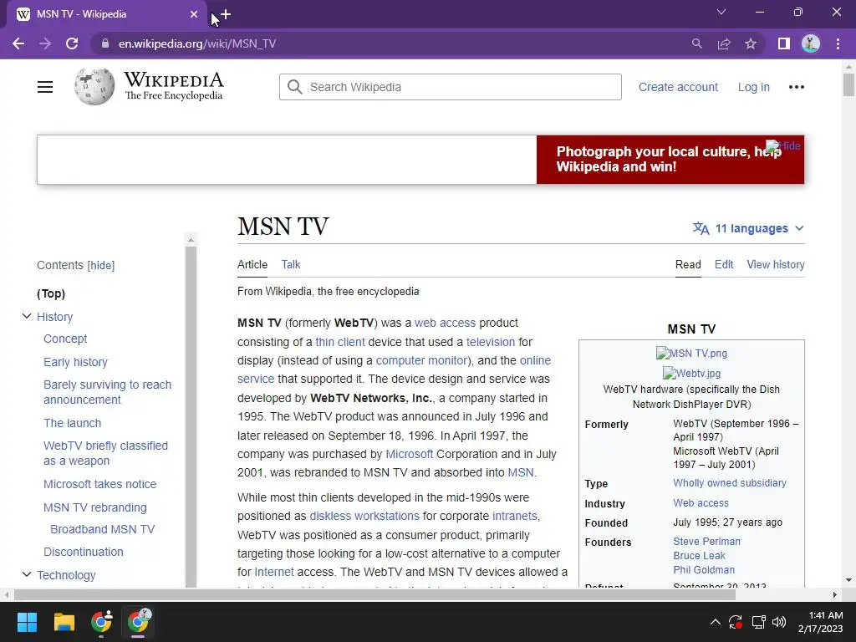Open the View history tab
Viewport: 856px width, 642px height.
[x=775, y=264]
